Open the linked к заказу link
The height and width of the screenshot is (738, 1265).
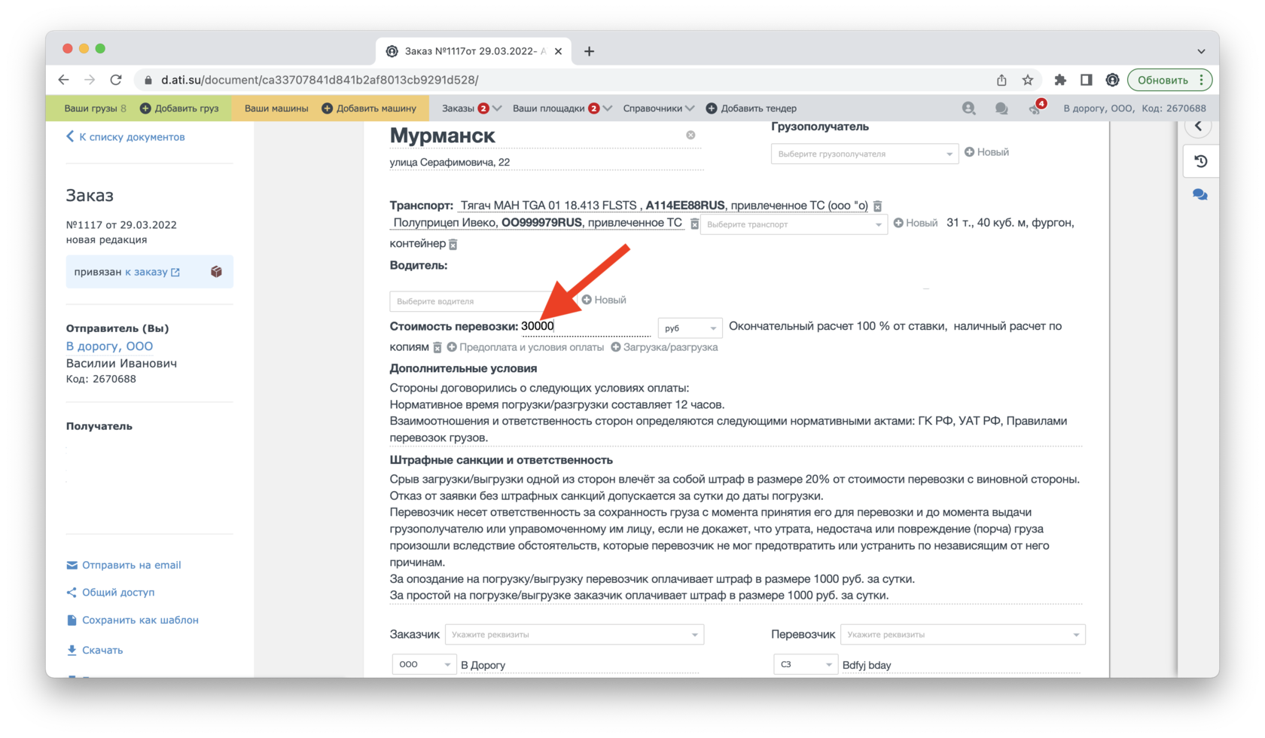152,272
